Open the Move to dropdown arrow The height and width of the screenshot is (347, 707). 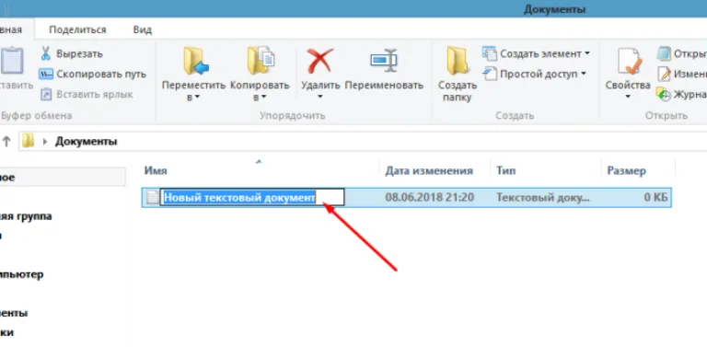[197, 97]
